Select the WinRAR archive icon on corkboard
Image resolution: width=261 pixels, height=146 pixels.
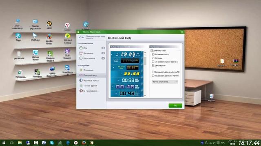click(x=236, y=62)
